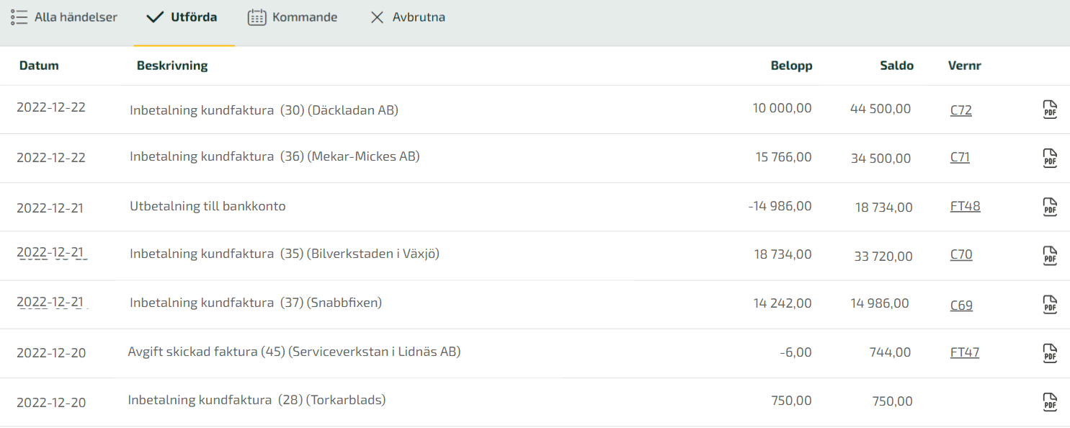Open PDF for Bilverkstaden i Växjö row

(x=1050, y=255)
